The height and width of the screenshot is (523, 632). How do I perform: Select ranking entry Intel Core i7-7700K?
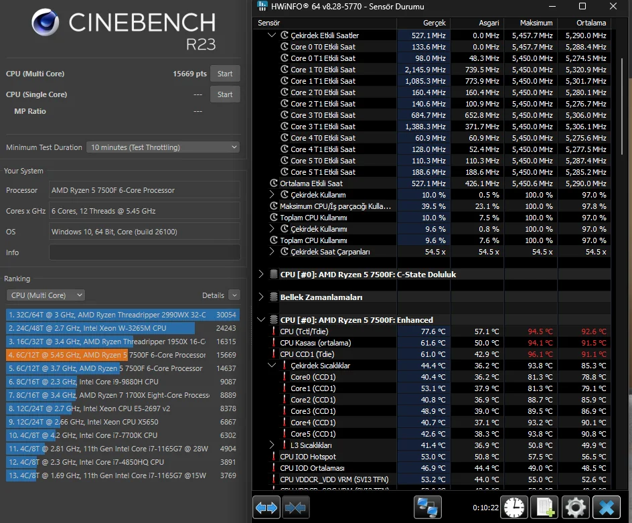pos(123,435)
